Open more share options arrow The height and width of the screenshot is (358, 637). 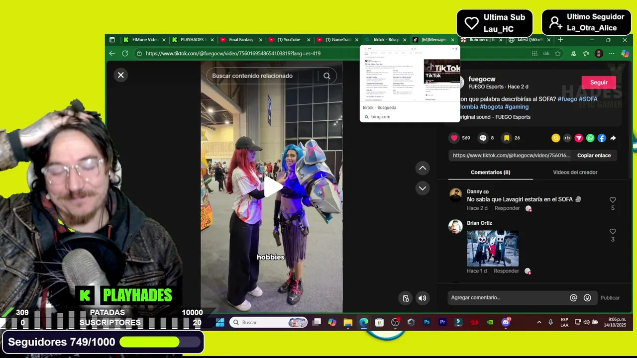click(x=613, y=138)
